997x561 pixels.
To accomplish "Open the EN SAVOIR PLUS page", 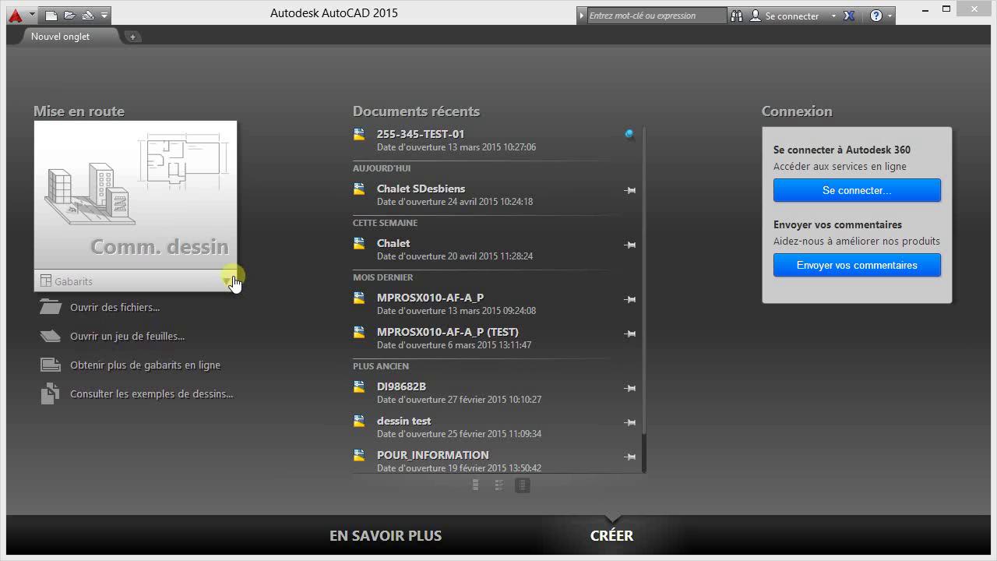I will pyautogui.click(x=386, y=535).
